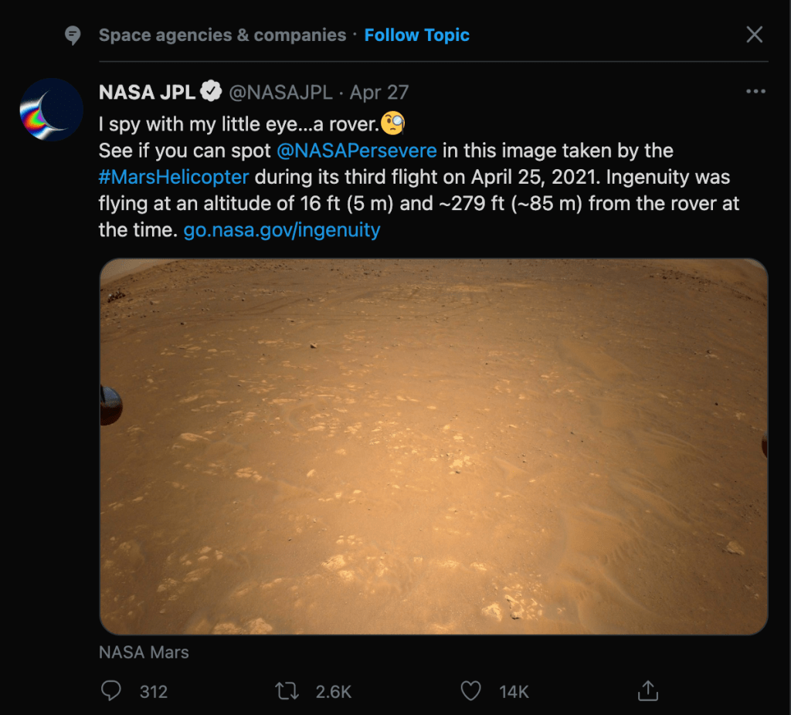Click the reply comment icon
This screenshot has height=715, width=791.
tap(111, 690)
